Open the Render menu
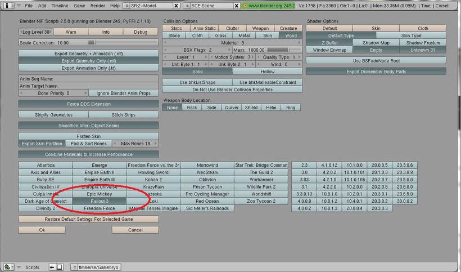This screenshot has height=272, width=461. tap(98, 6)
